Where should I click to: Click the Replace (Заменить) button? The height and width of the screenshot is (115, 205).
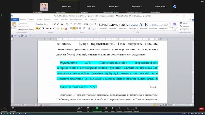(184, 26)
